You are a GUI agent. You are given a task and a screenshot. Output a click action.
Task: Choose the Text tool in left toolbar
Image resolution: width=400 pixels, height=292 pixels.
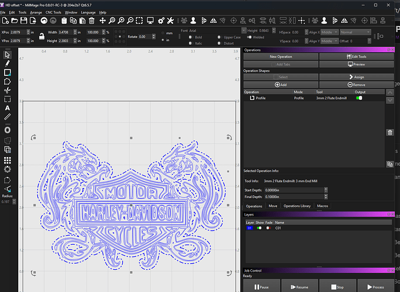[x=7, y=108]
